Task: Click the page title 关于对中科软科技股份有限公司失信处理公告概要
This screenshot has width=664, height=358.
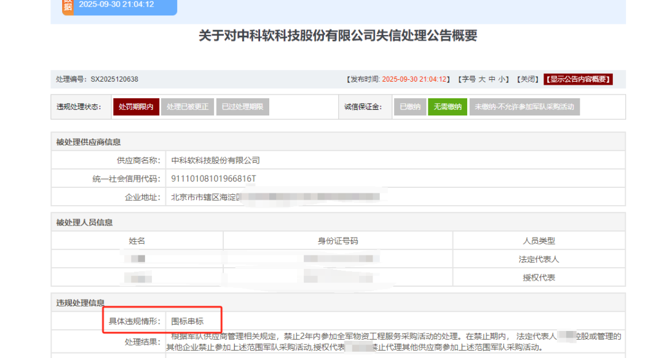Action: tap(338, 36)
